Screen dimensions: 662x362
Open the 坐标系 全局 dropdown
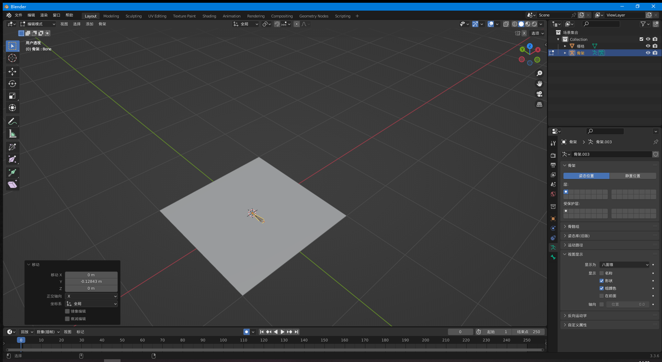point(91,304)
